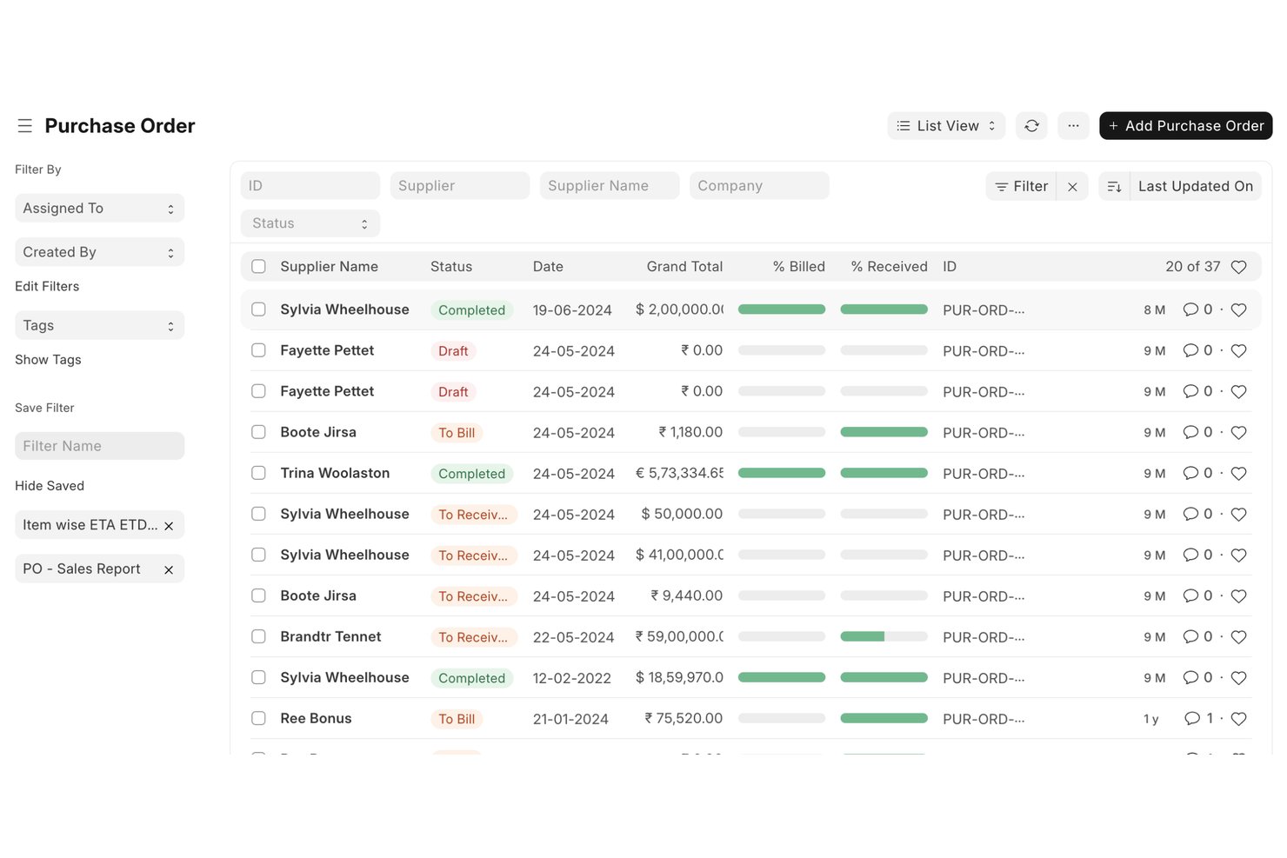Click the heart icon in the list header
Viewport: 1287px width, 858px height.
(1239, 267)
